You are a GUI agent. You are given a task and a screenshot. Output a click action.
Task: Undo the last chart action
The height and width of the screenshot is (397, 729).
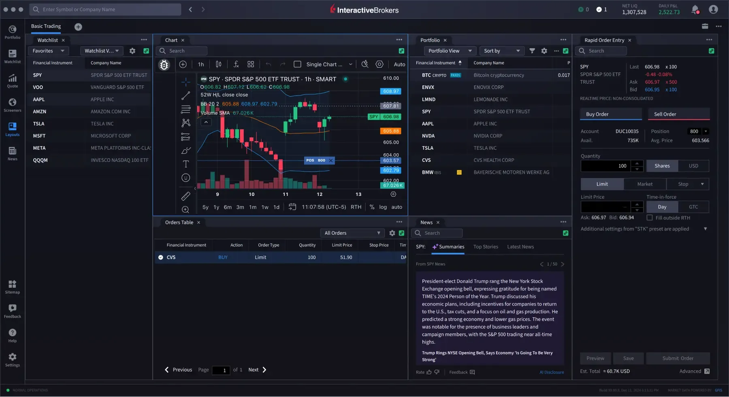coord(268,64)
